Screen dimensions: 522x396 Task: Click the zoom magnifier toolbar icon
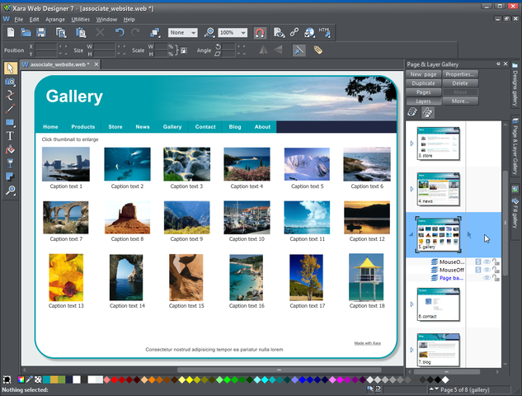tap(209, 32)
